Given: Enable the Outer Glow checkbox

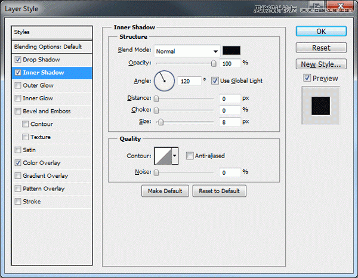Looking at the screenshot, I should [x=18, y=85].
